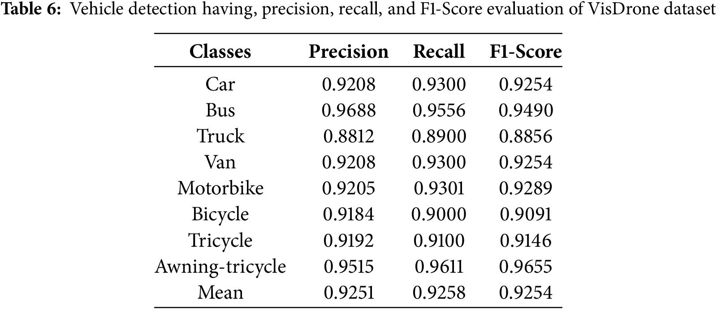Viewport: 717px width, 309px height.
Task: Click the Bicycle class name
Action: 220,214
